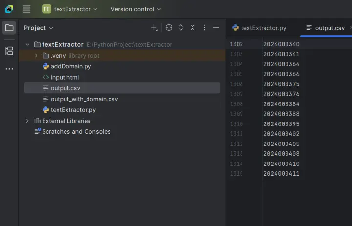Open the Structure tool window icon
This screenshot has width=352, height=226.
(9, 51)
